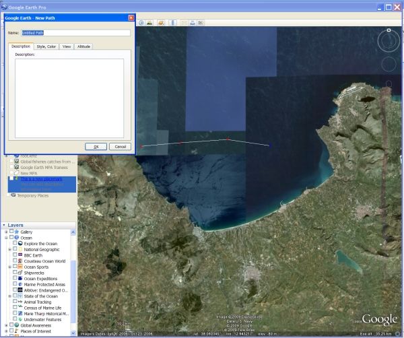Click the Ocean globe layer icon

coord(17,238)
